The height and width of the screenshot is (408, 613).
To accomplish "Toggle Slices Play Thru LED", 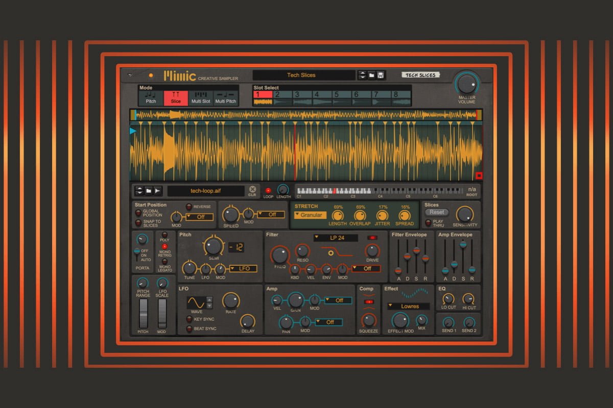I will [x=428, y=222].
